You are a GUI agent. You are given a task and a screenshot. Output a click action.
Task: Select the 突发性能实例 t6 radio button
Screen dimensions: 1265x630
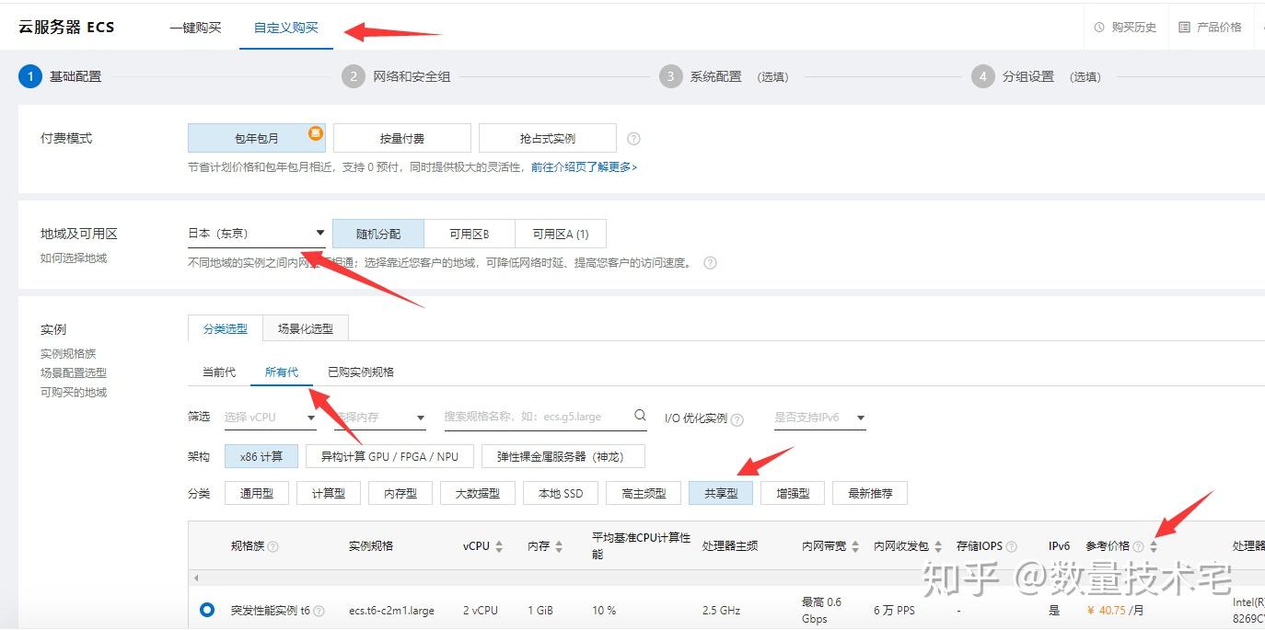[x=207, y=609]
